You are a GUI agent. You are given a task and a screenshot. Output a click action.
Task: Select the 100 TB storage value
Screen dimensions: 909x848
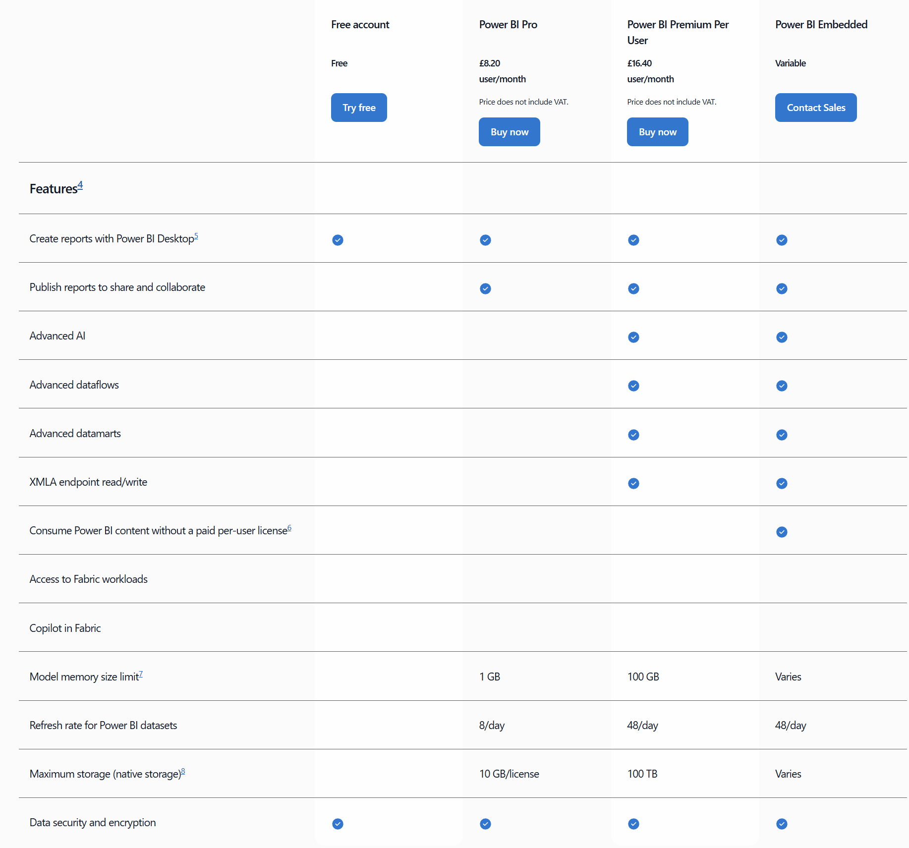coord(642,774)
